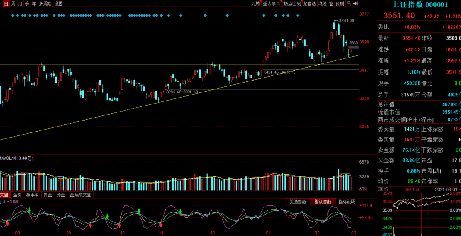This screenshot has height=236, width=461.
Task: Select the 外盘 sub-tab
Action: coord(61,194)
